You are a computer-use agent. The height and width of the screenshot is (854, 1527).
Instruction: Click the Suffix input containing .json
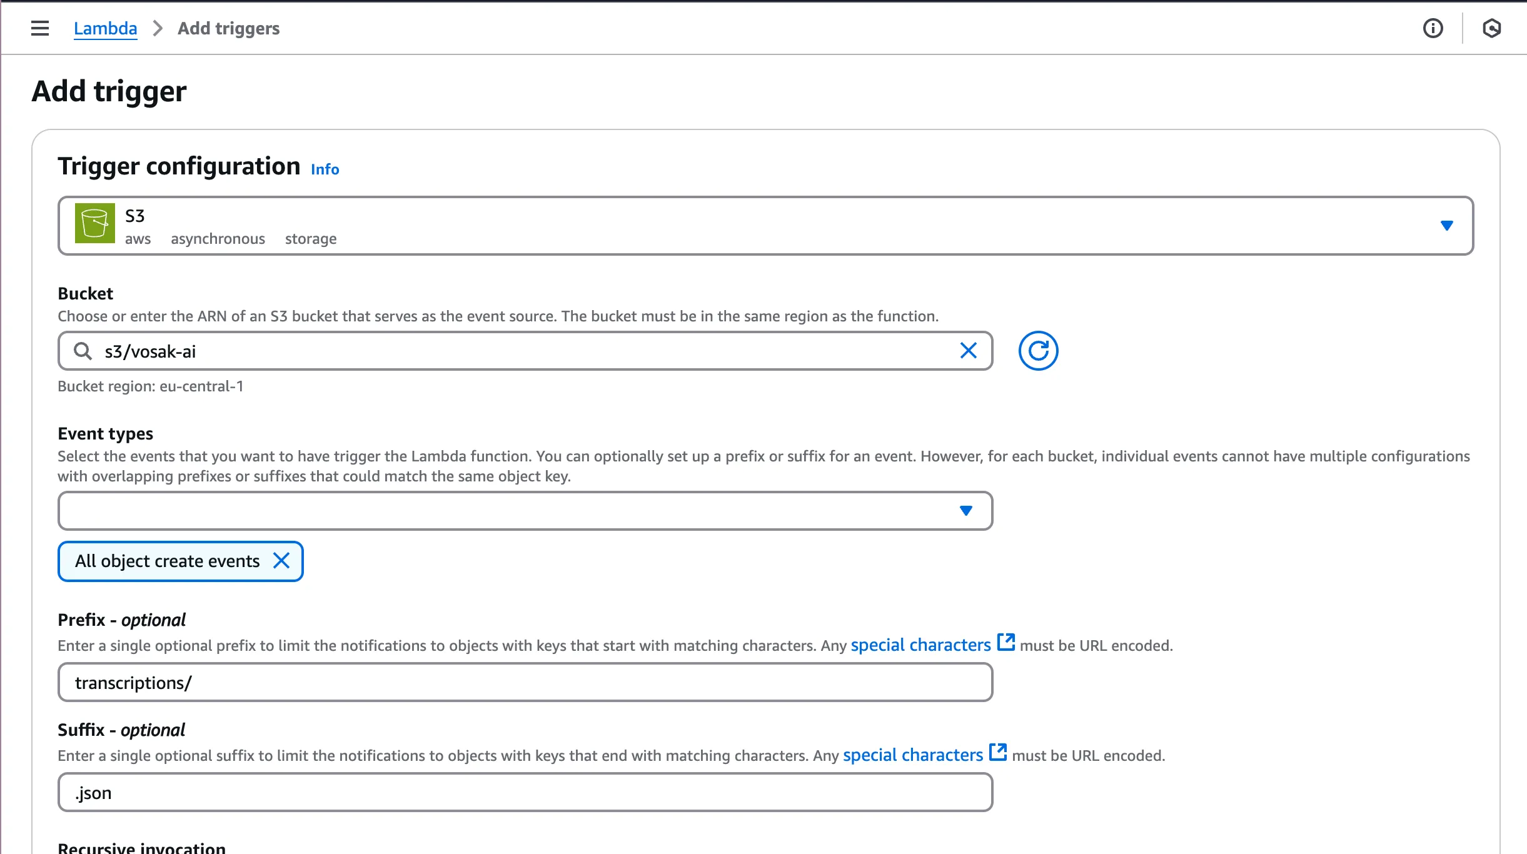click(x=525, y=791)
